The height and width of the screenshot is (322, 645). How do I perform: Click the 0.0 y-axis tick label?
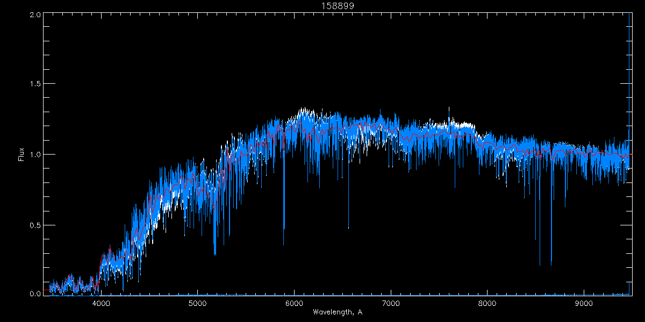click(x=35, y=294)
